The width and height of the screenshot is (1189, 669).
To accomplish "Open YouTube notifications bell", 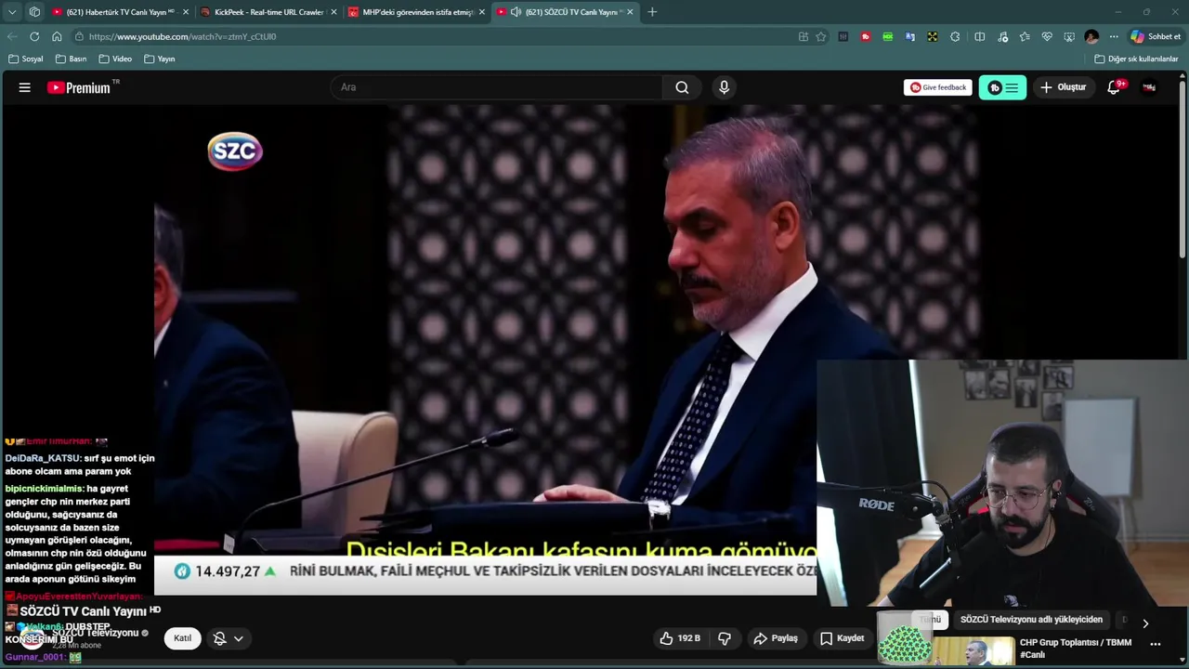I will coord(1114,87).
